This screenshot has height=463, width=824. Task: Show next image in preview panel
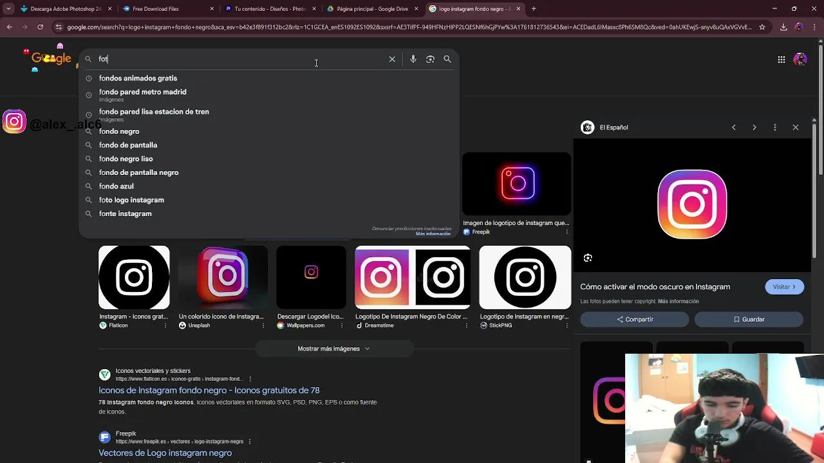tap(754, 127)
